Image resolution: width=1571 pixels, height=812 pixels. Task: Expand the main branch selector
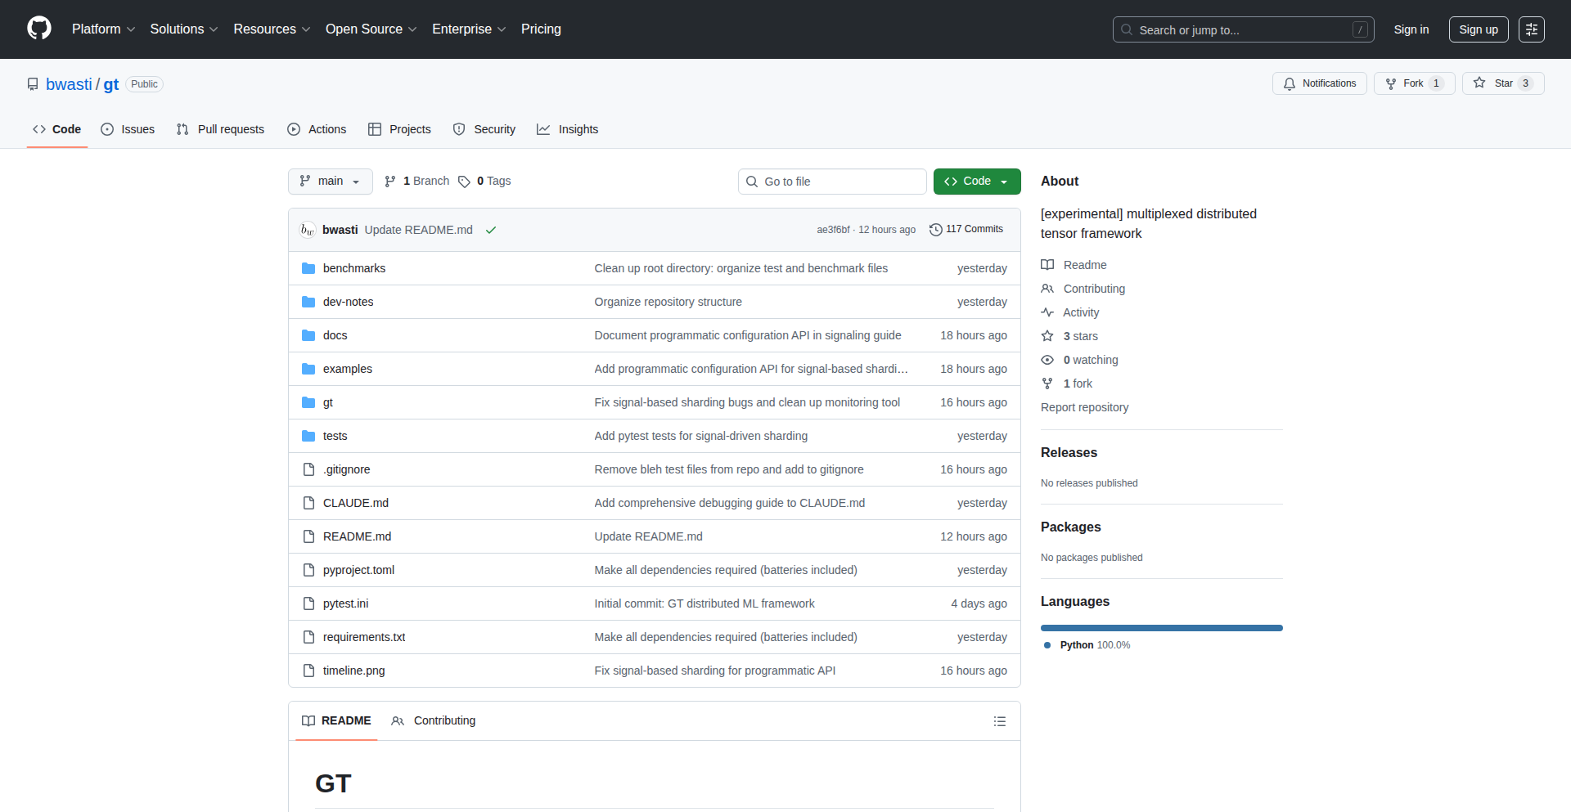(x=330, y=182)
